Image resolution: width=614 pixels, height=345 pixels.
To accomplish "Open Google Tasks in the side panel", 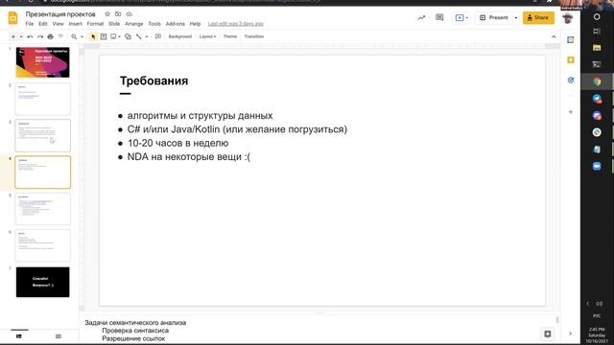I will pyautogui.click(x=571, y=80).
